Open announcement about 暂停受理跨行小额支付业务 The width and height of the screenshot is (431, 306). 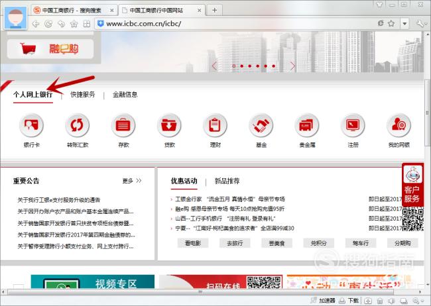pos(76,246)
